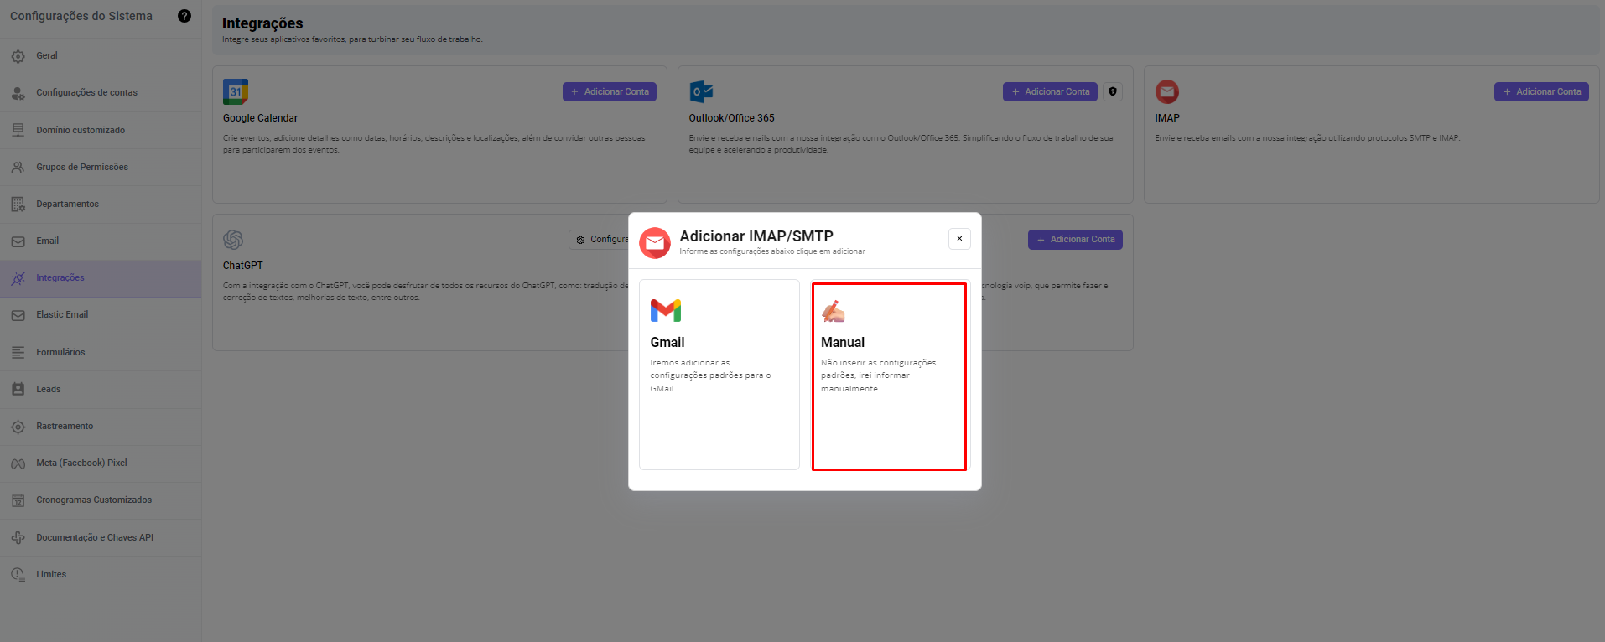Open Domínio customizado menu item

point(81,130)
